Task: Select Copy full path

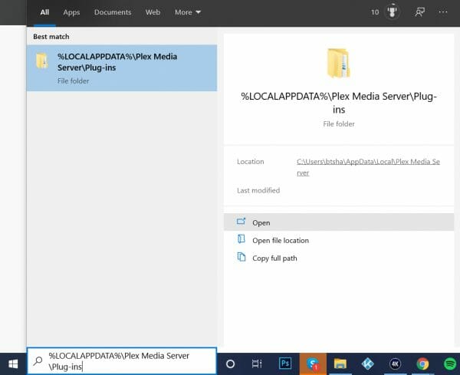Action: 274,258
